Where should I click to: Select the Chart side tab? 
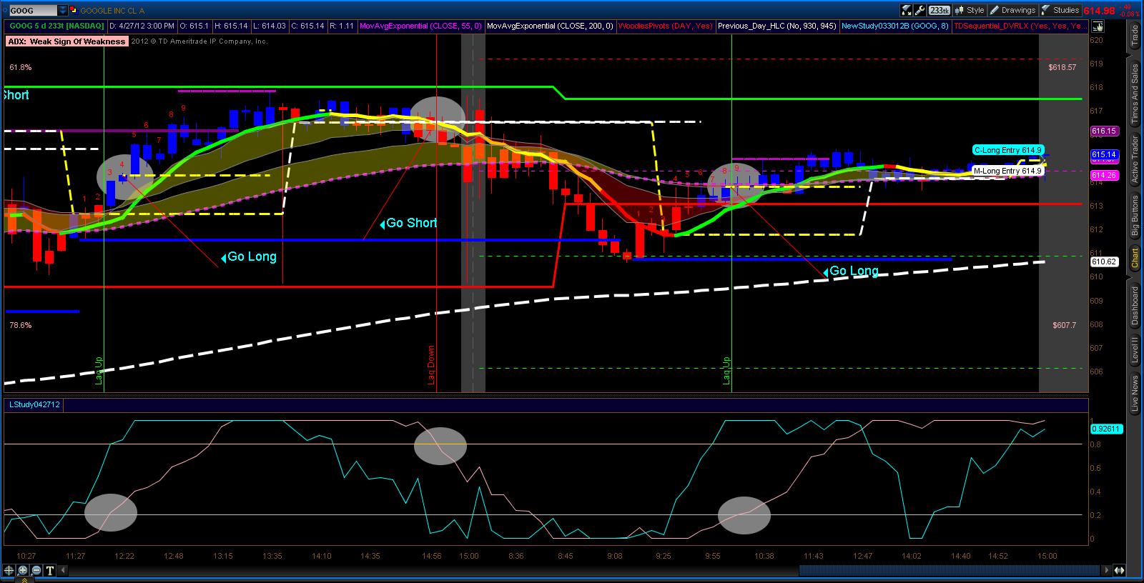click(x=1135, y=258)
